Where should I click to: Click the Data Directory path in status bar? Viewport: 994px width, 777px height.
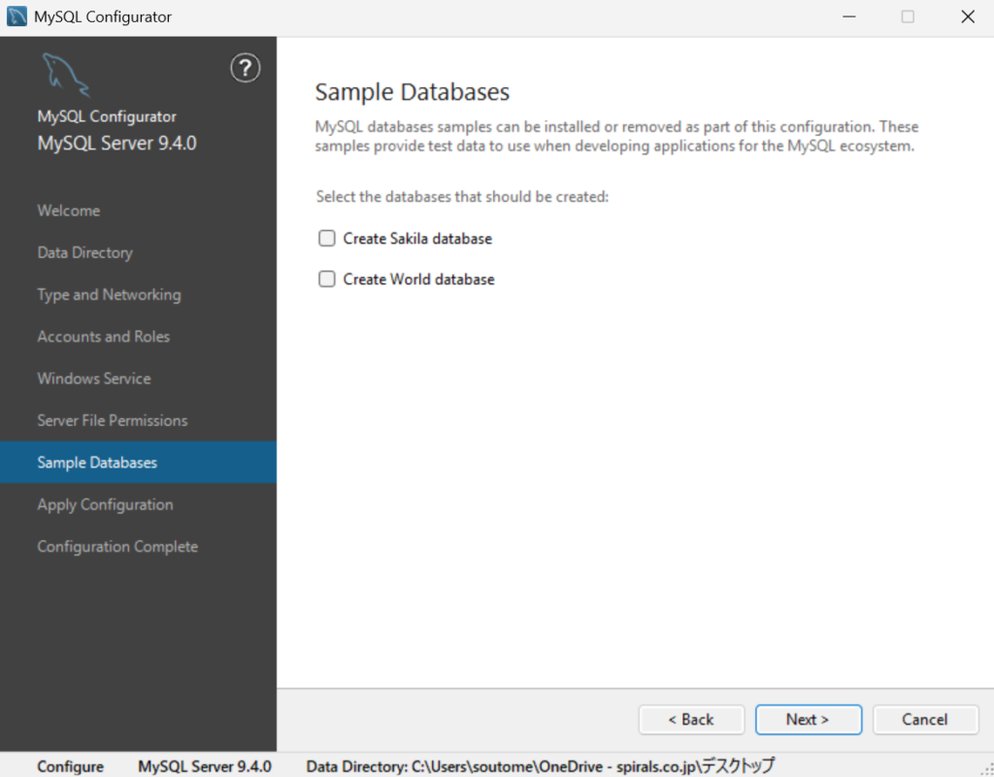click(541, 766)
